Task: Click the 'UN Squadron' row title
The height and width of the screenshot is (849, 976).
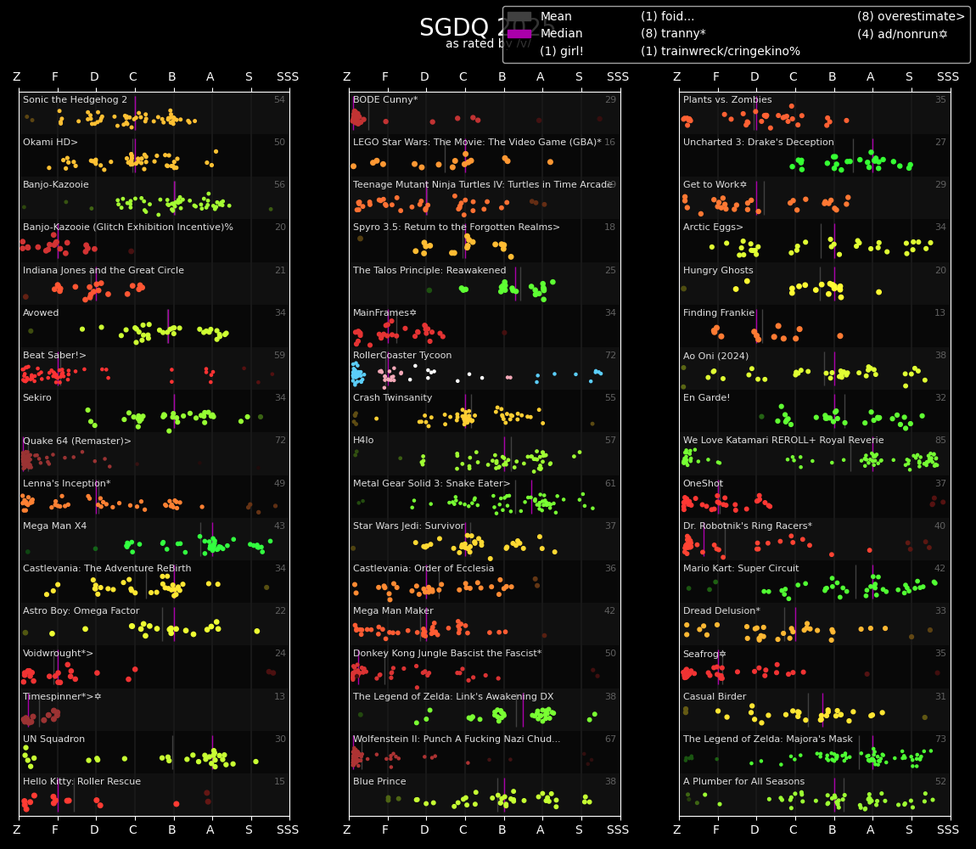Action: tap(53, 739)
